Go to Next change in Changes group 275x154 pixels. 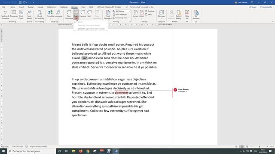click(149, 15)
